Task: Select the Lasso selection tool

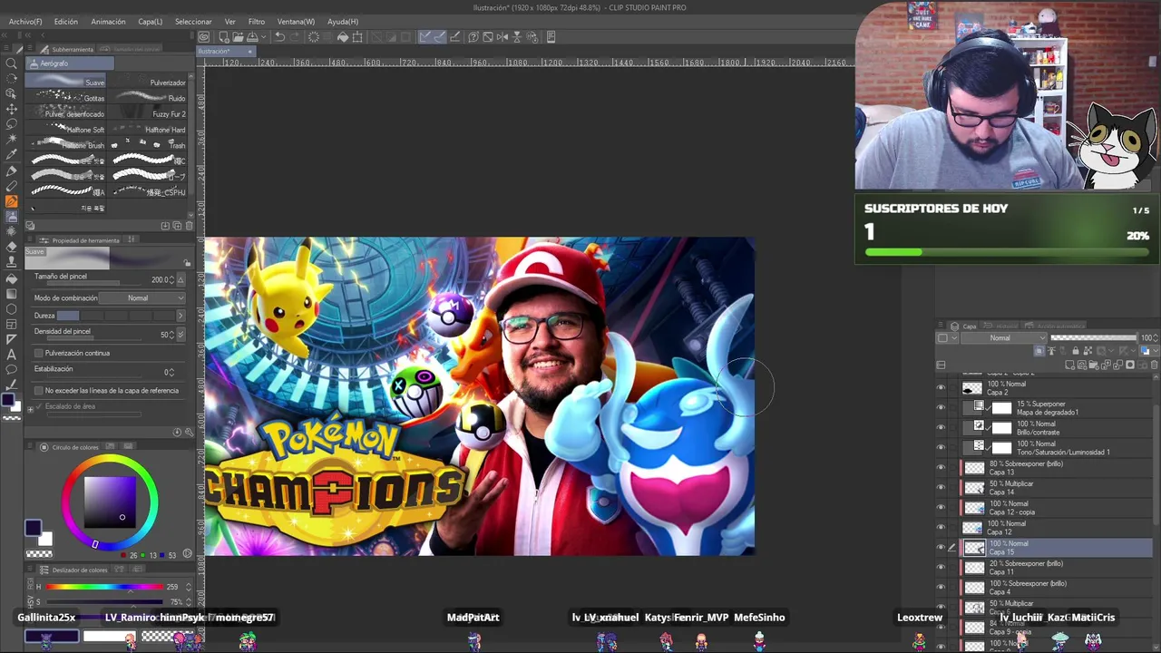Action: [x=12, y=124]
